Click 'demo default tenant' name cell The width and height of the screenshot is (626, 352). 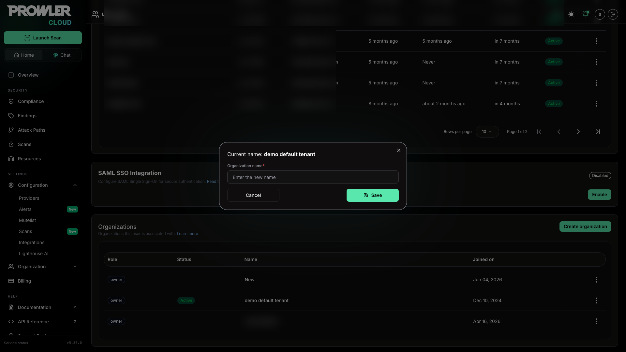(x=267, y=301)
